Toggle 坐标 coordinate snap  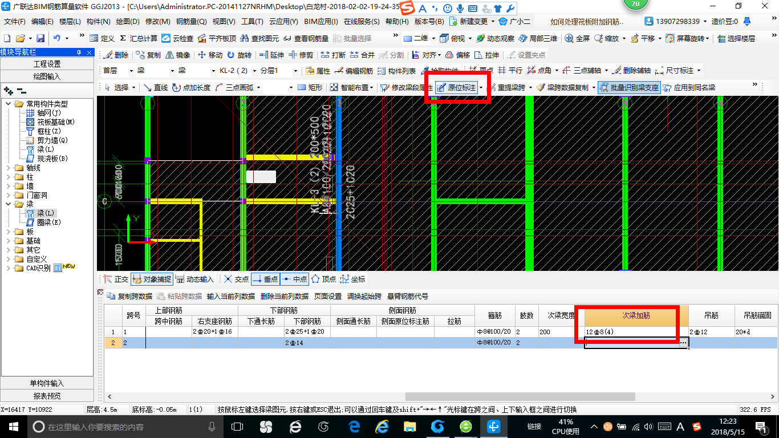[352, 279]
